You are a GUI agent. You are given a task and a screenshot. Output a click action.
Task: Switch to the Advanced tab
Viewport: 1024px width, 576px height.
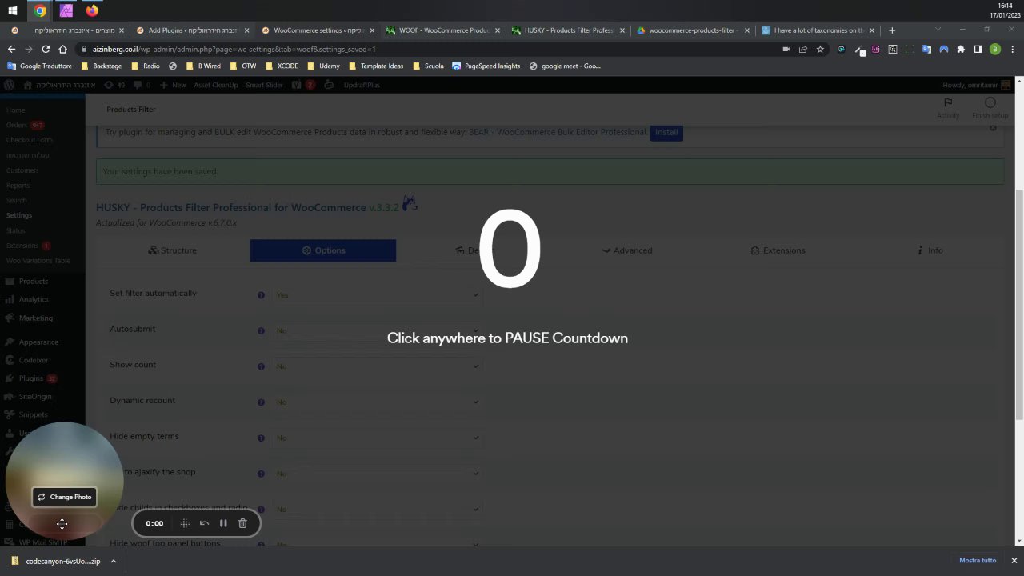(627, 250)
